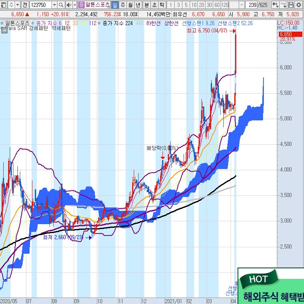Toggle the 알톤스포츠 price series legend
The height and width of the screenshot is (304, 304).
(17, 23)
